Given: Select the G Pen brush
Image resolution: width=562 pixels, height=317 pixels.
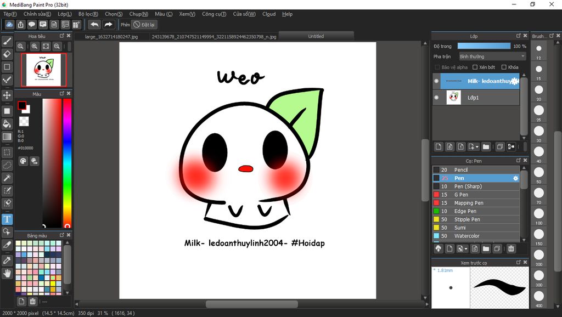Looking at the screenshot, I should point(476,195).
